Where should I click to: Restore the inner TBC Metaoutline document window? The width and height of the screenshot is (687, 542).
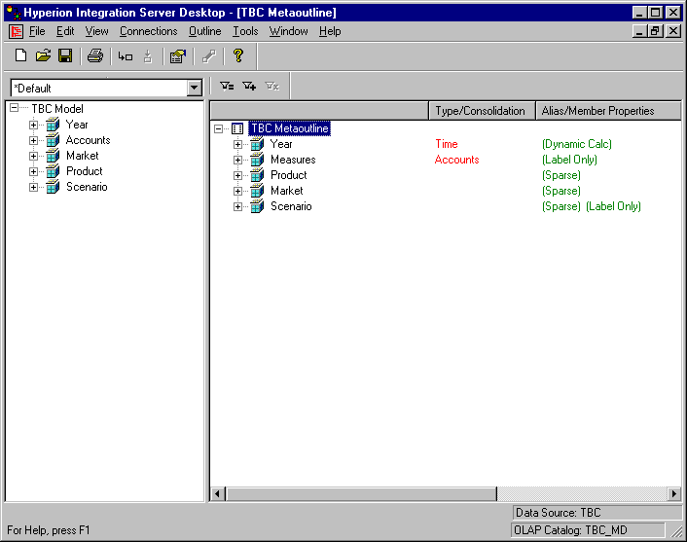click(x=656, y=31)
